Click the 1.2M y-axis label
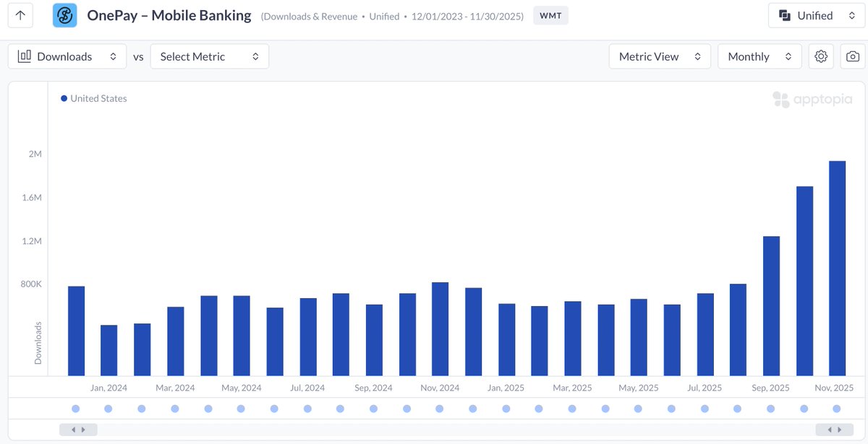868x444 pixels. pos(31,240)
